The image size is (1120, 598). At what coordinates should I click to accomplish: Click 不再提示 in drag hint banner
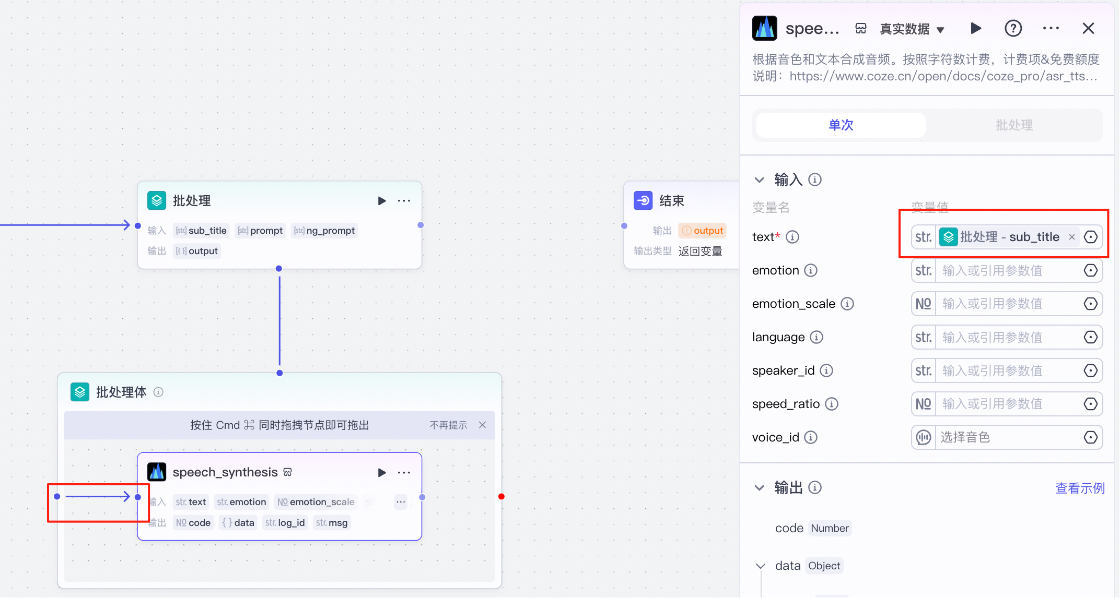448,425
